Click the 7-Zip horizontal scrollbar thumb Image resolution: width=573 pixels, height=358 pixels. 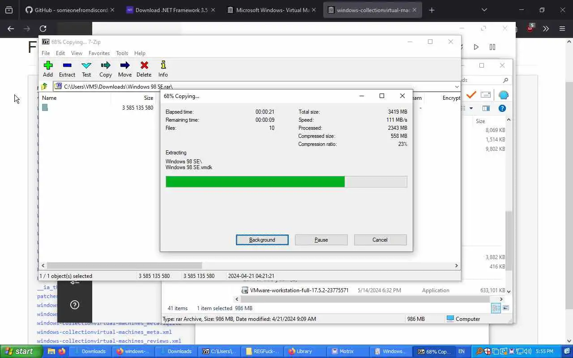coord(124,265)
